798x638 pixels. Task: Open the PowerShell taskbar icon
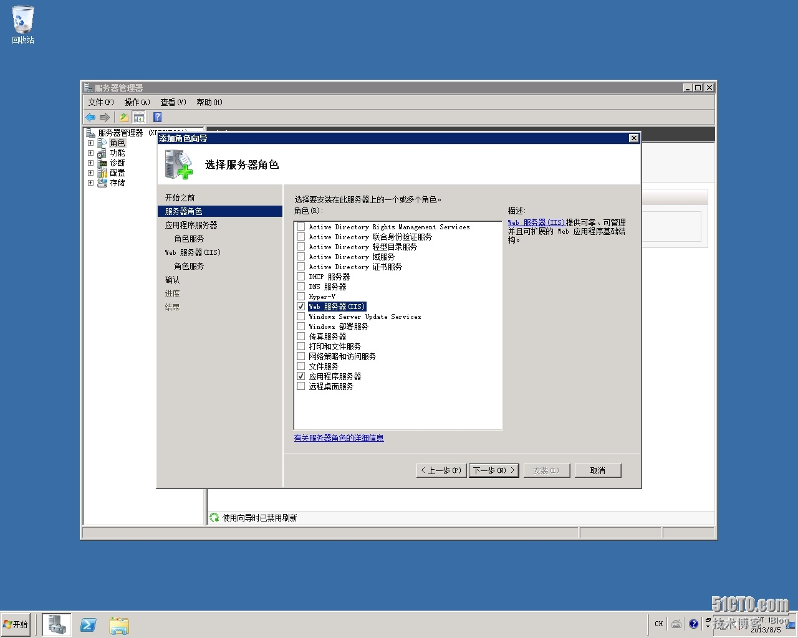pyautogui.click(x=88, y=624)
